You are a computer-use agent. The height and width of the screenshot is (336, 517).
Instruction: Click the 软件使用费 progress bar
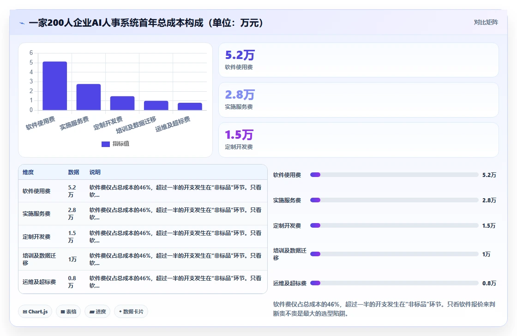tap(394, 175)
